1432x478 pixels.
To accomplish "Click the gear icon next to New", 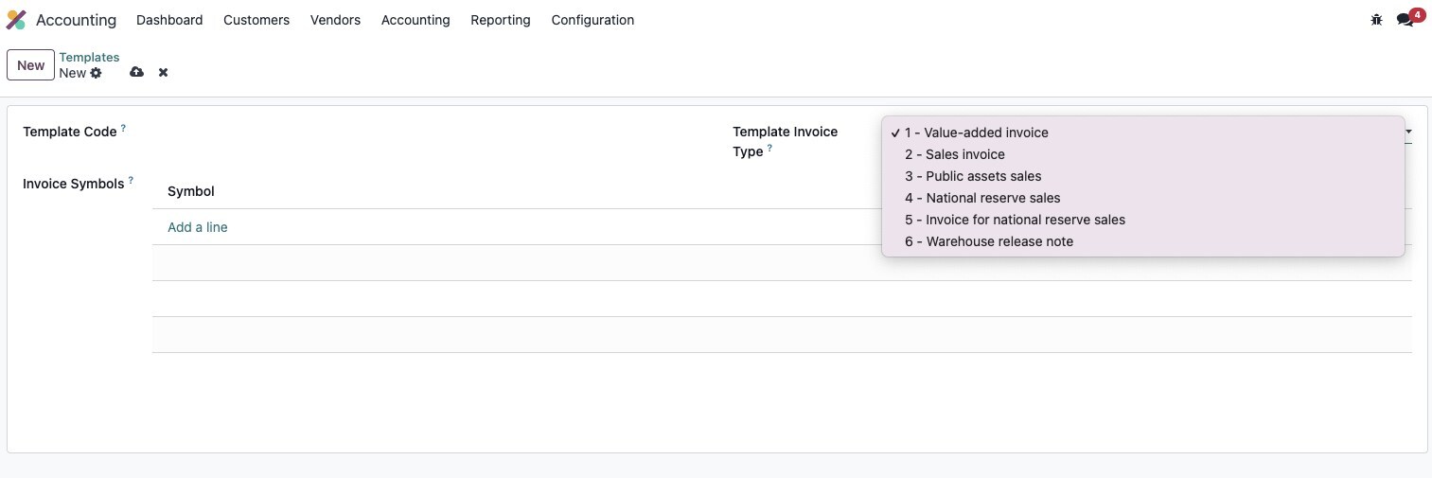I will (96, 73).
